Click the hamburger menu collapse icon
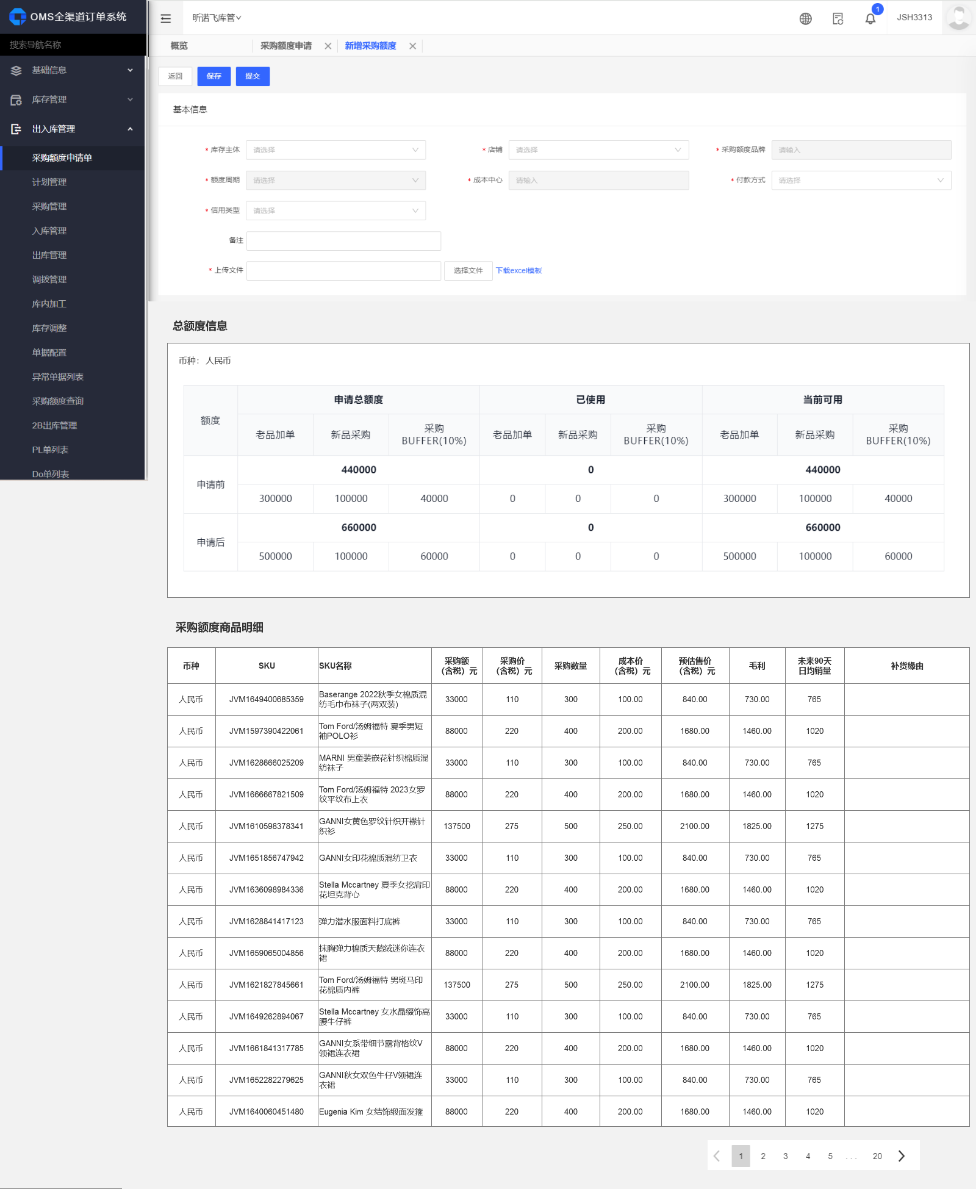 click(x=165, y=18)
